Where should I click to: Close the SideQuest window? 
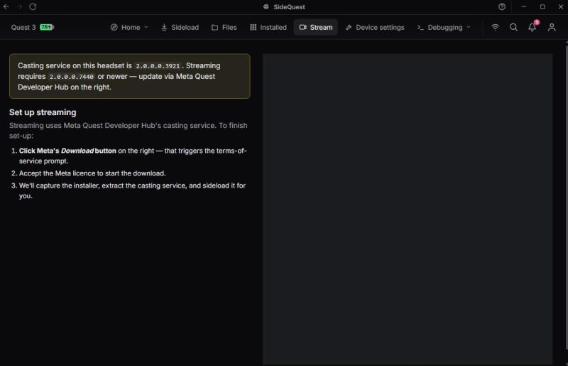coord(560,7)
